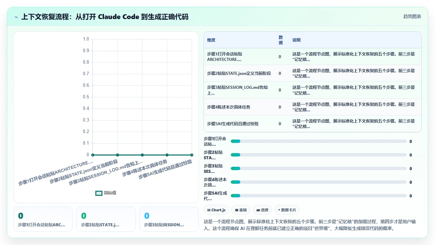Select the Chart.js tag chip
Screen dimensions: 435x245
point(216,210)
